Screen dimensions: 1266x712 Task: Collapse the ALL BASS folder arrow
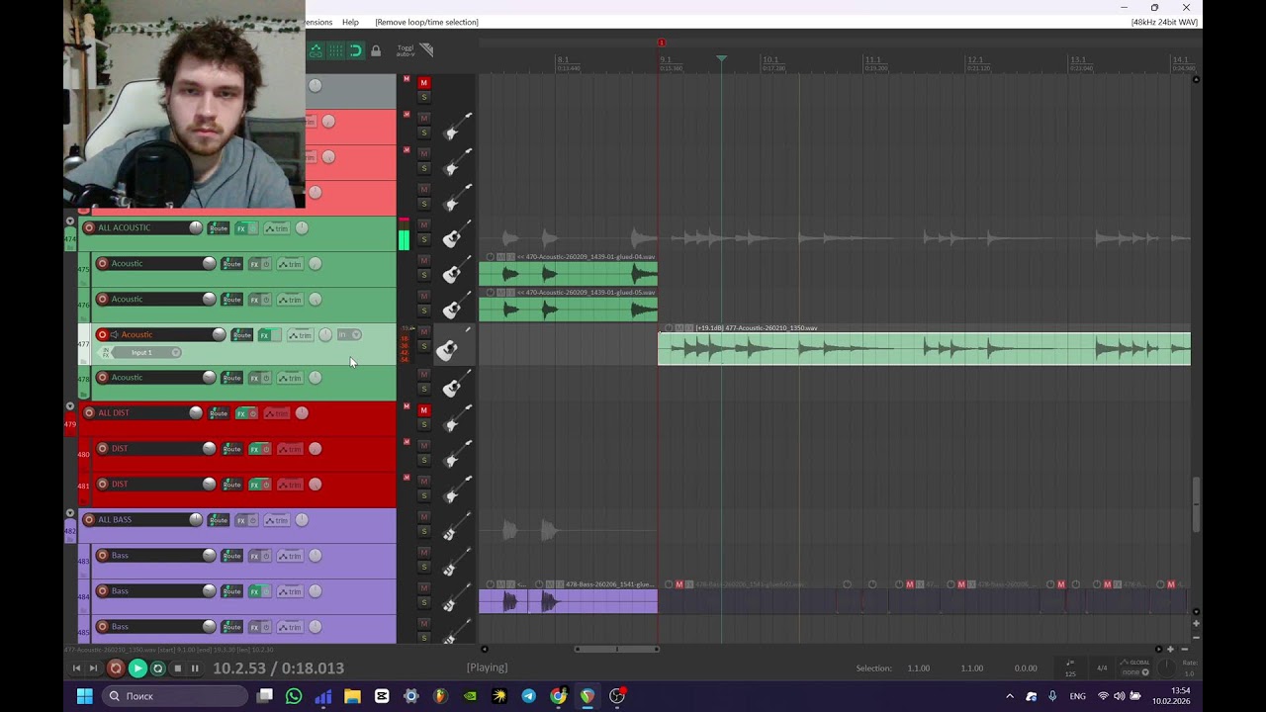pyautogui.click(x=70, y=513)
